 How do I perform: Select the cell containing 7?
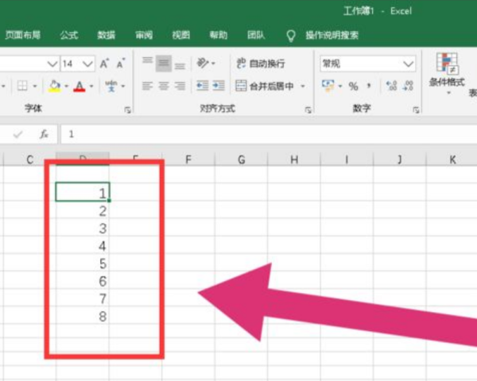point(83,298)
